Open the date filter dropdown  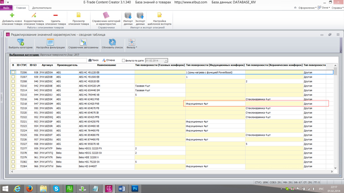coord(166,60)
